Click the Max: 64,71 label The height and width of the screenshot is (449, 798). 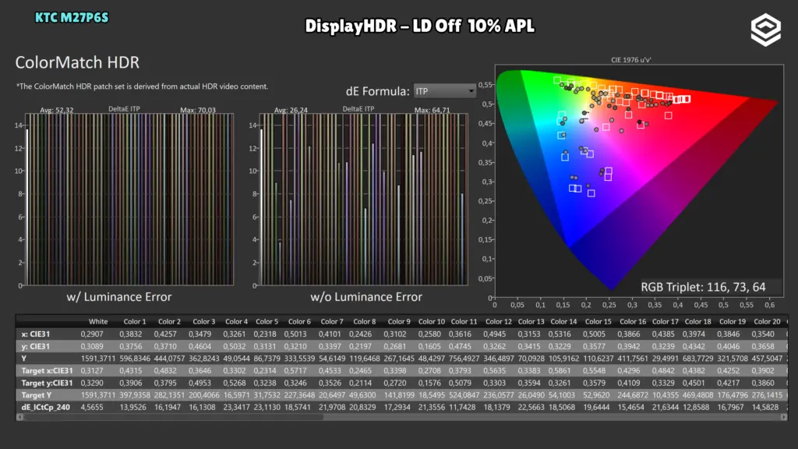click(432, 110)
